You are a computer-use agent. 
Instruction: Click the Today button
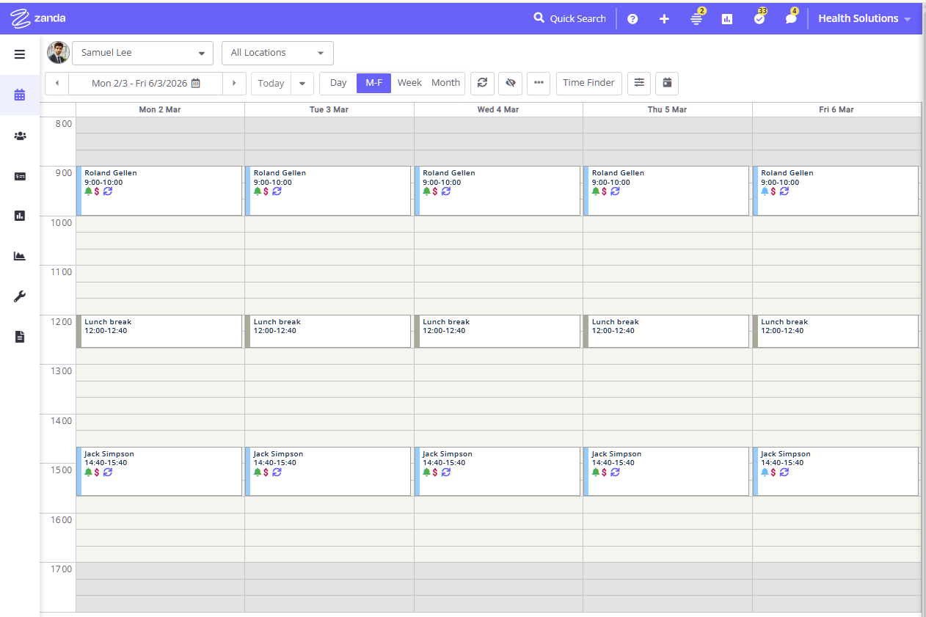(x=271, y=84)
